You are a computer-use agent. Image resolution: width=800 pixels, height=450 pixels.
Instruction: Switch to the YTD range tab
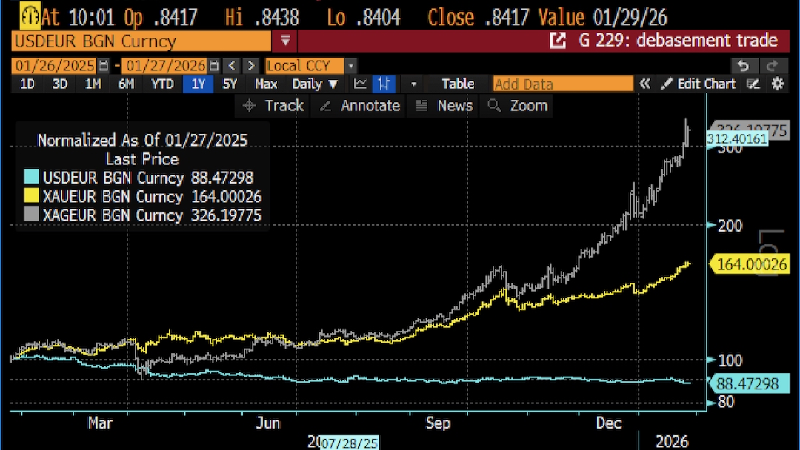click(x=162, y=84)
